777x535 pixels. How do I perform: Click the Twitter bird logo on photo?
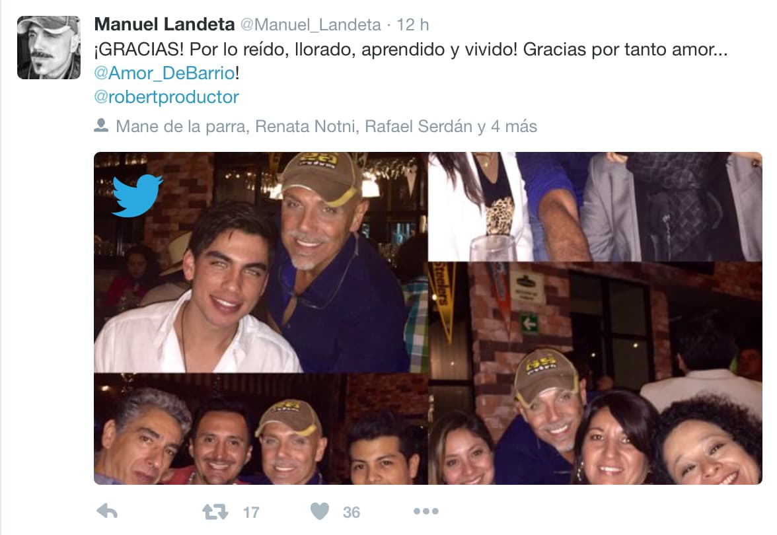click(x=137, y=196)
